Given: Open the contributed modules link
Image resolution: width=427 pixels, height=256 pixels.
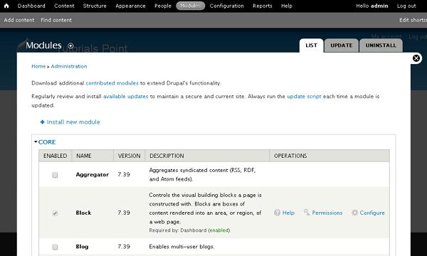Looking at the screenshot, I should [112, 83].
